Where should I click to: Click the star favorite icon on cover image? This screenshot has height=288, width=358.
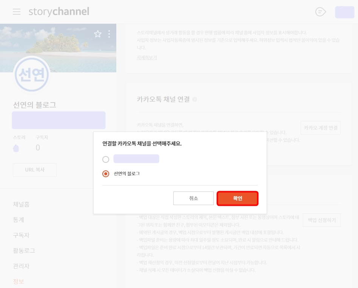(x=98, y=34)
